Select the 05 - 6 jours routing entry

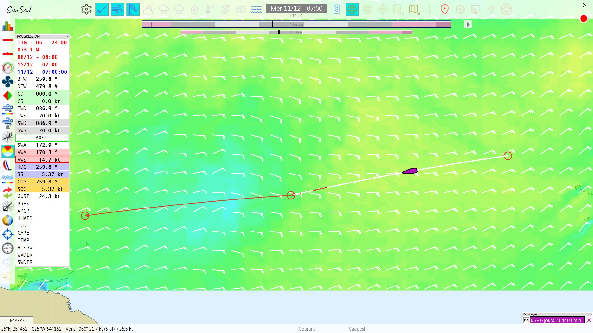[x=556, y=320]
